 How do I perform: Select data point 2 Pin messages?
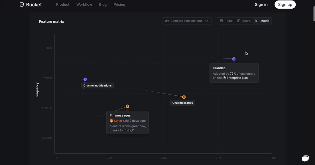[x=128, y=106]
